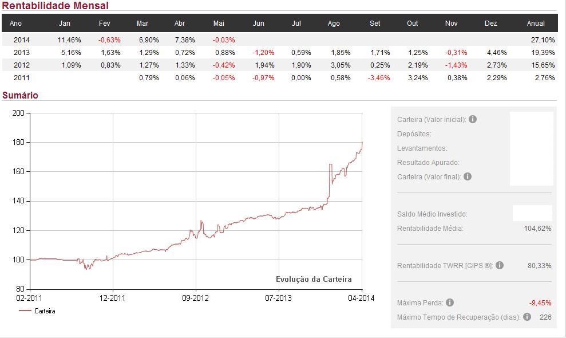Click the -9,45% Máxima Perda value
Screen dimensions: 566x338
coord(540,302)
